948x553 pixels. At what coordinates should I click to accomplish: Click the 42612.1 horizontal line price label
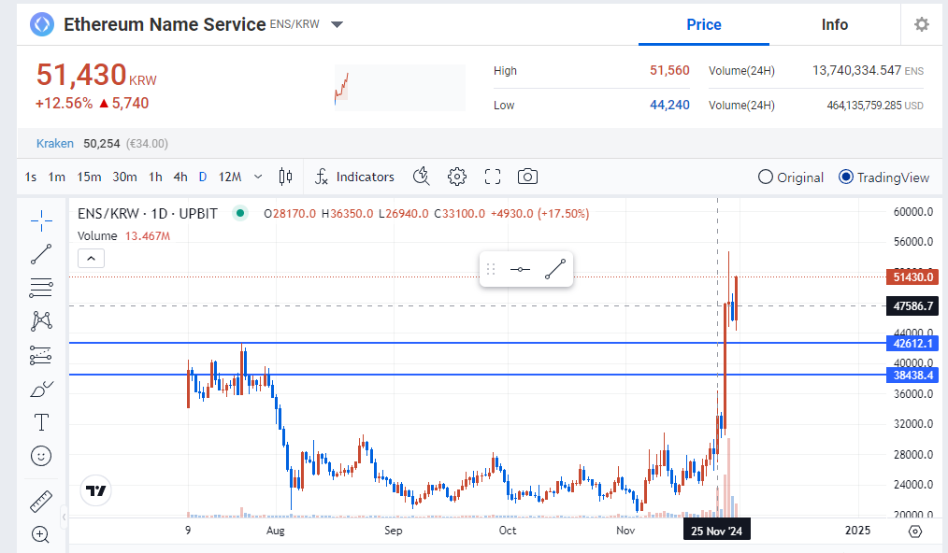(x=912, y=343)
